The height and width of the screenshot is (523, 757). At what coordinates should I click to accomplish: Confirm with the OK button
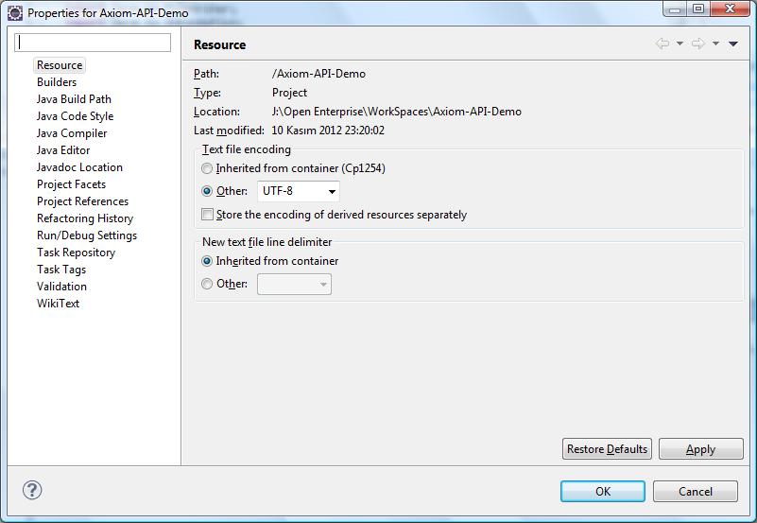(603, 491)
